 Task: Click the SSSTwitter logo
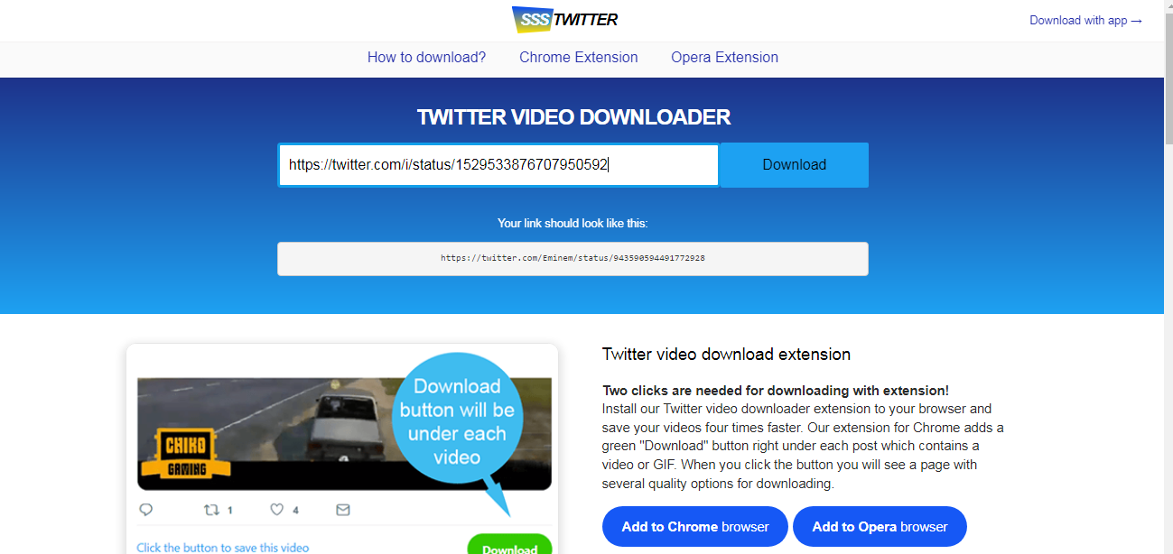(x=564, y=20)
